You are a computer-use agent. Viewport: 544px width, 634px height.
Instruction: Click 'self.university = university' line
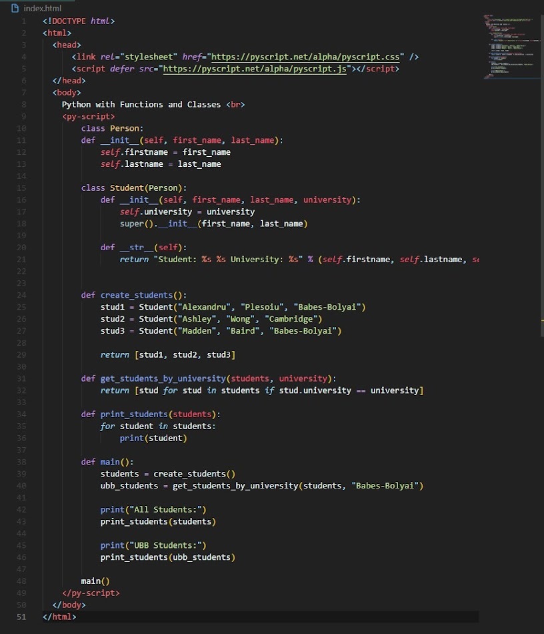click(187, 212)
